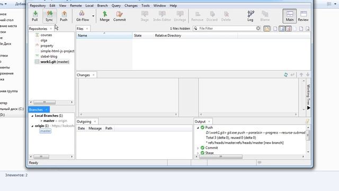Open the Help menu
339x191 pixels.
(x=173, y=6)
